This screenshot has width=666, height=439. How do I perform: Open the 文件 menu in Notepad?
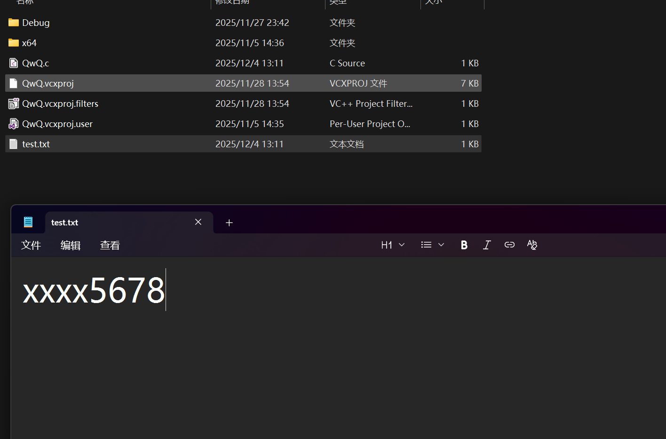point(31,245)
